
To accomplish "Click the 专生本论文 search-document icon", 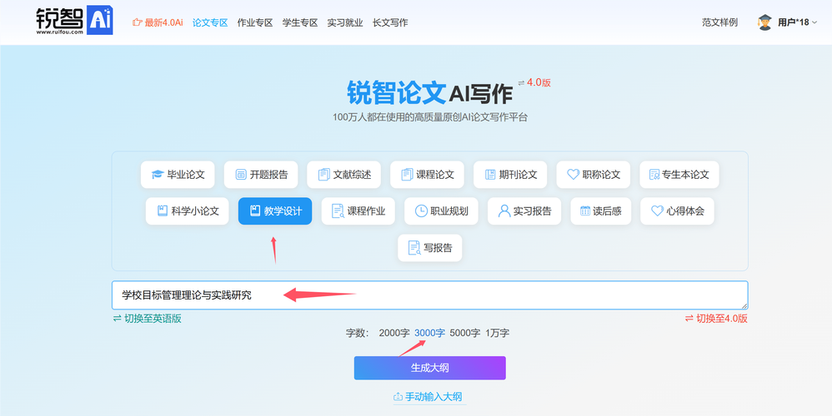I will click(654, 175).
